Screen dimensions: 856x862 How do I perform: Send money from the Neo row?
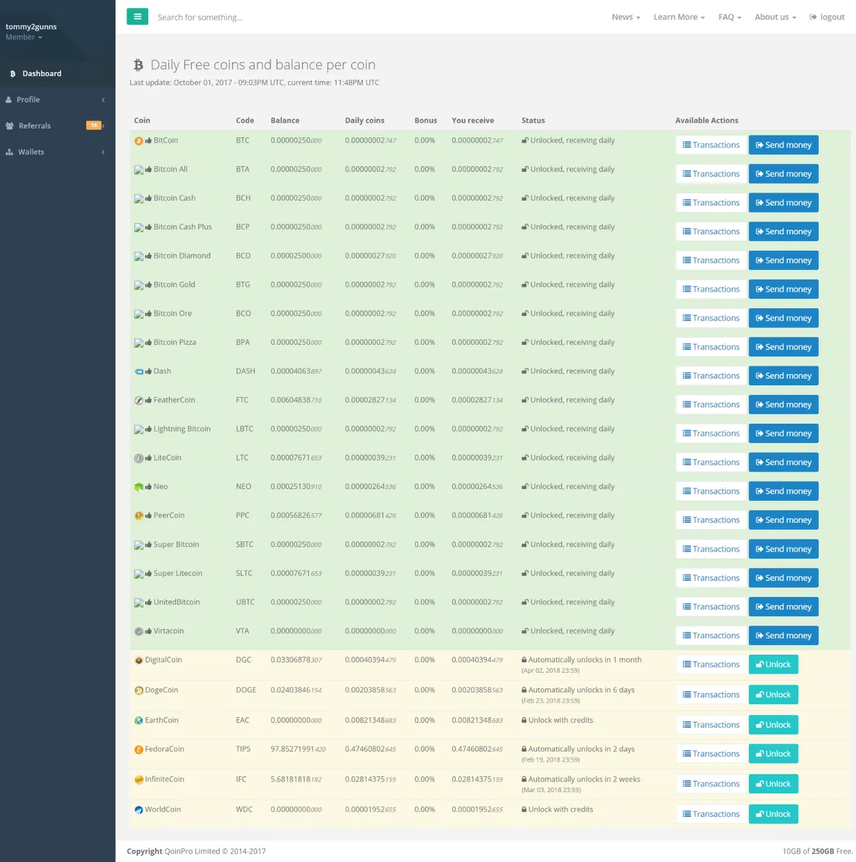coord(783,492)
